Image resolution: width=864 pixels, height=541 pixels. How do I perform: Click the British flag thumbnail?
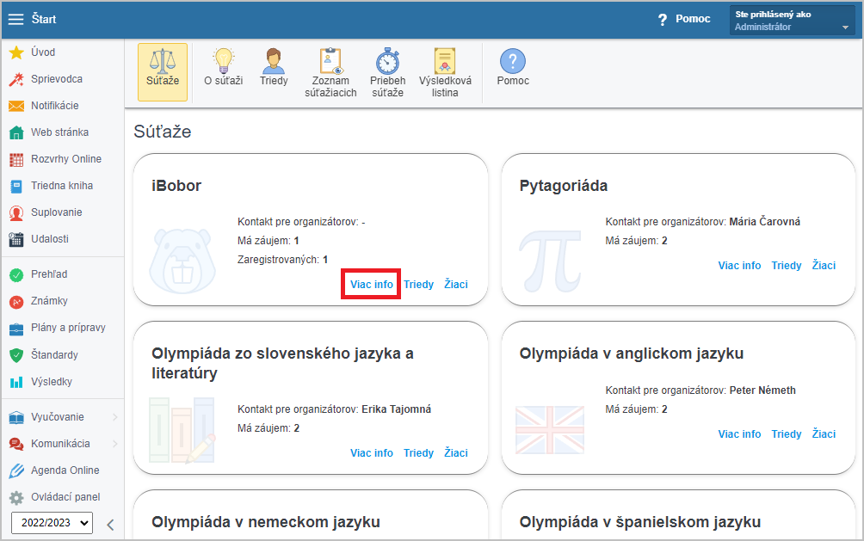click(x=550, y=430)
